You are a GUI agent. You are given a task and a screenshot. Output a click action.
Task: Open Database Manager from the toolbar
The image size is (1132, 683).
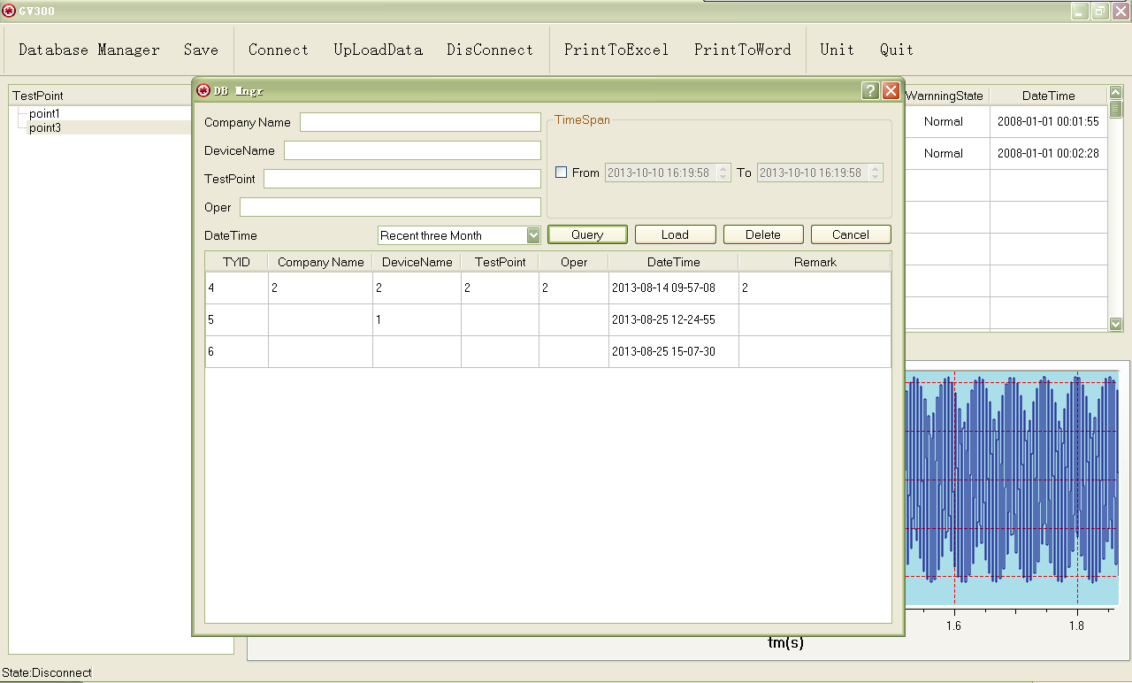[x=88, y=50]
